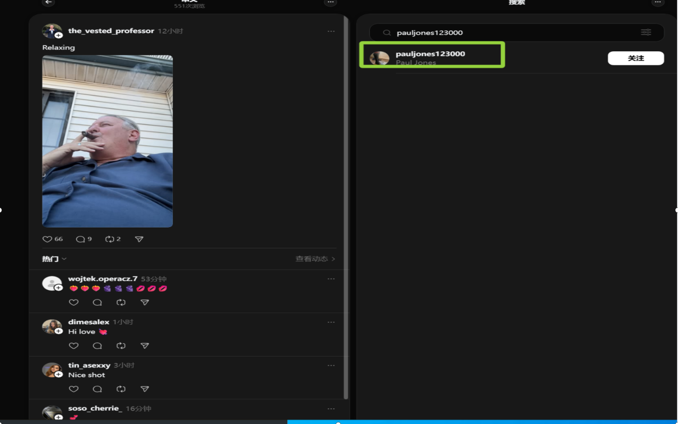Image resolution: width=678 pixels, height=424 pixels.
Task: Share dimesalex's comment with send icon
Action: pos(145,346)
